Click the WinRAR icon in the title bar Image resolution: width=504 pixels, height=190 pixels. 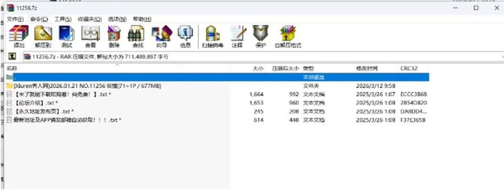10,8
